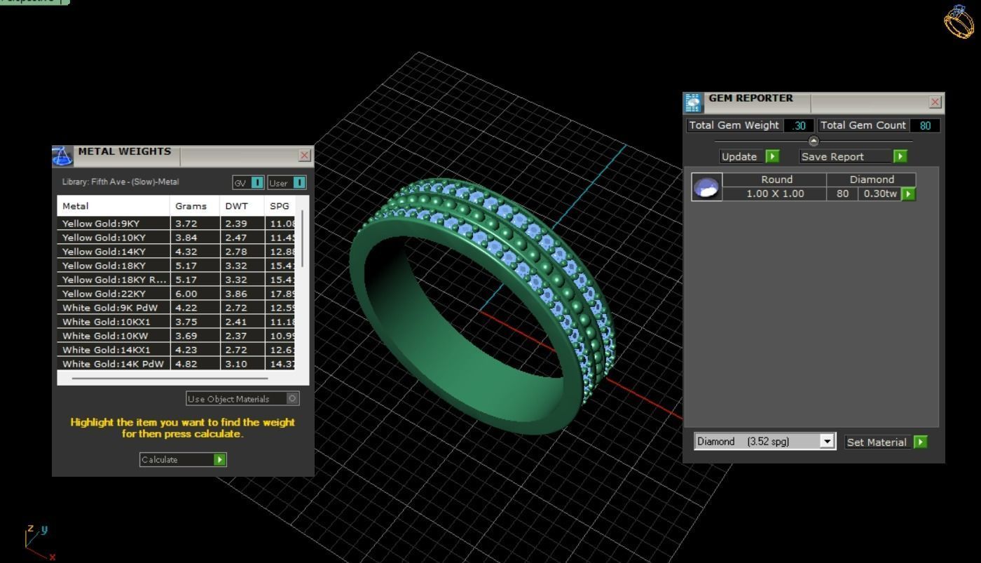
Task: Click the DWT column header
Action: (242, 206)
